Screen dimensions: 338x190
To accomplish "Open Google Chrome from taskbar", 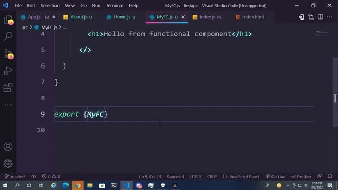I will 78,185.
